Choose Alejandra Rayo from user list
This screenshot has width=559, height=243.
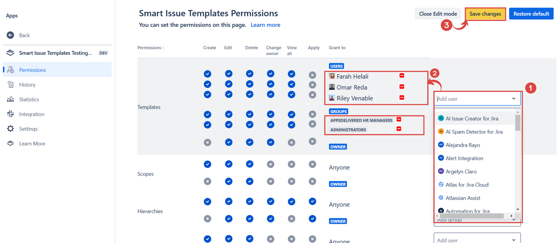(x=463, y=145)
